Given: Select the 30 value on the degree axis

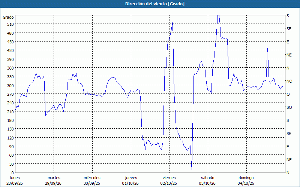Looking at the screenshot, I should coord(12,164).
